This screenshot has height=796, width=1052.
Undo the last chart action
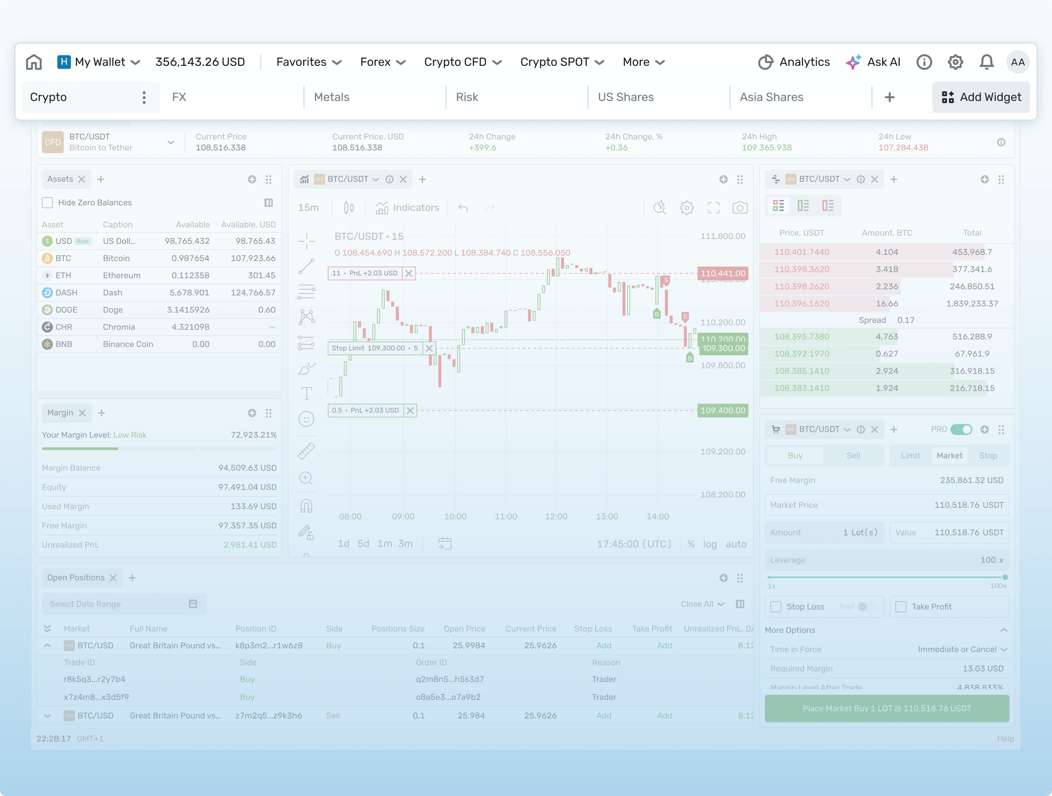463,208
